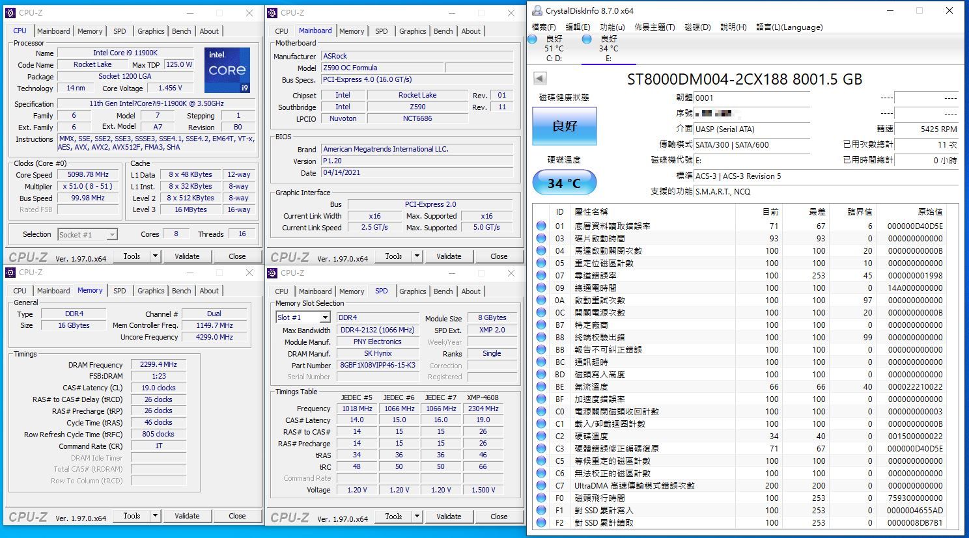
Task: Click the drive title ST8000DM004-2CX188 8001.5 GB
Action: pos(744,79)
